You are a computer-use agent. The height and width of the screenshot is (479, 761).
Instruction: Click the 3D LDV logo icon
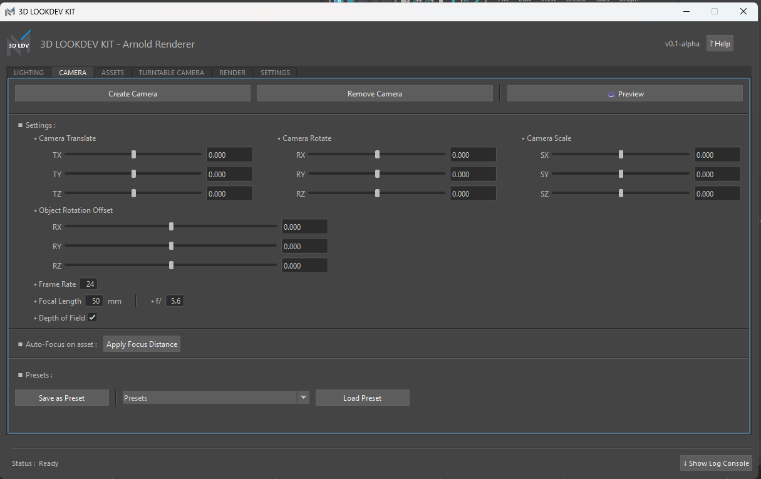(18, 44)
